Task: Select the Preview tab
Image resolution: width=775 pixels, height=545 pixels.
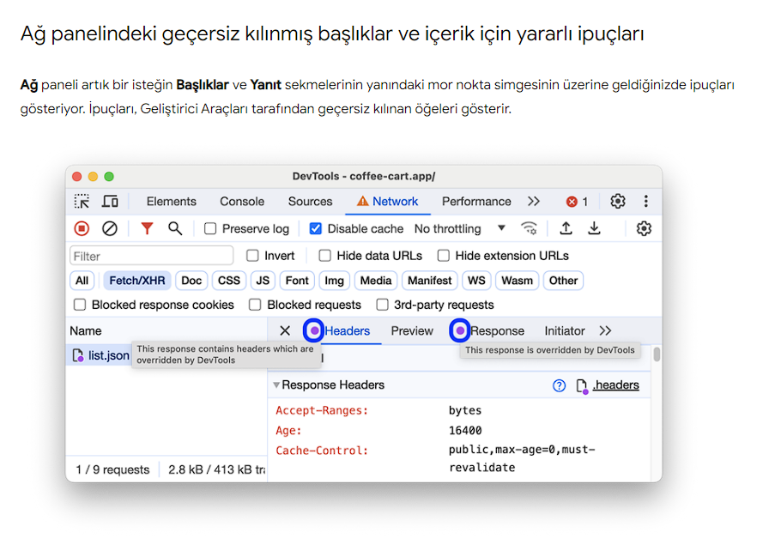Action: pyautogui.click(x=412, y=330)
